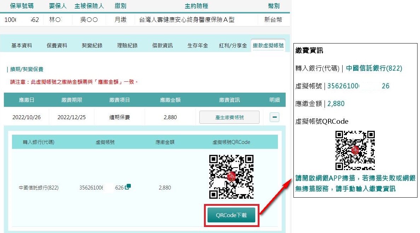
Task: Click 中國信託銀行(822) in the detail table
Action: tap(39, 188)
